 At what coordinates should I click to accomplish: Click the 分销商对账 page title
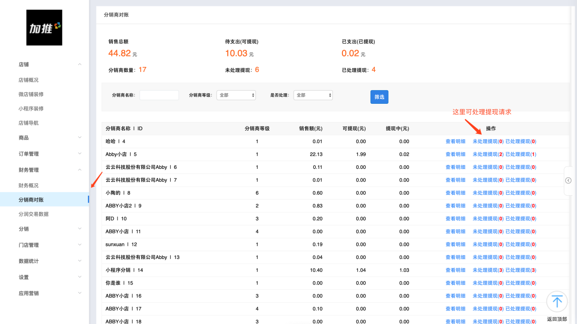(116, 15)
